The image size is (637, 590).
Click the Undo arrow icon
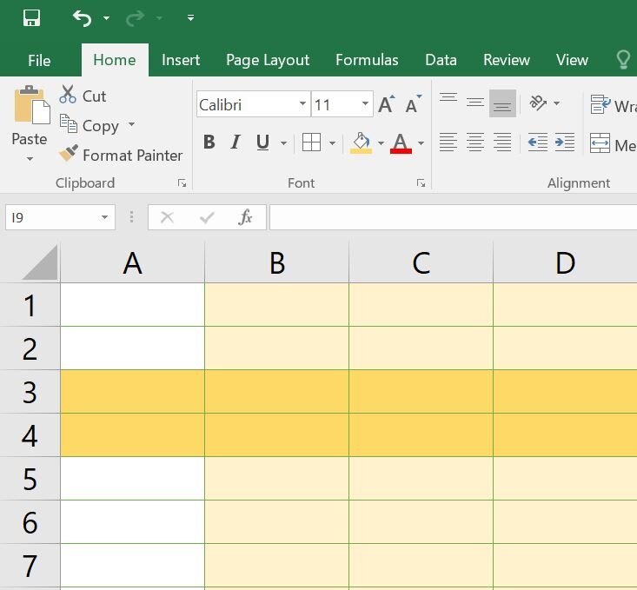(82, 18)
